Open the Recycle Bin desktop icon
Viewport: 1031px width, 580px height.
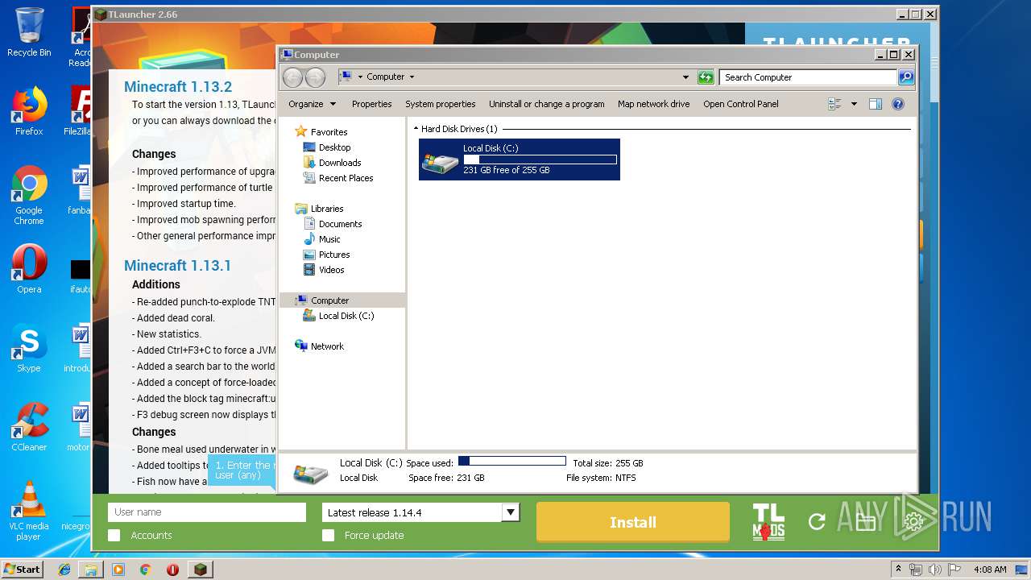(29, 32)
